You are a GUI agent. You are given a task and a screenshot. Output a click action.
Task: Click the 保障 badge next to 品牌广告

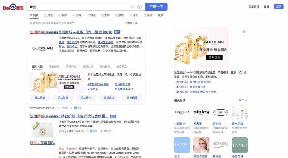point(78,108)
